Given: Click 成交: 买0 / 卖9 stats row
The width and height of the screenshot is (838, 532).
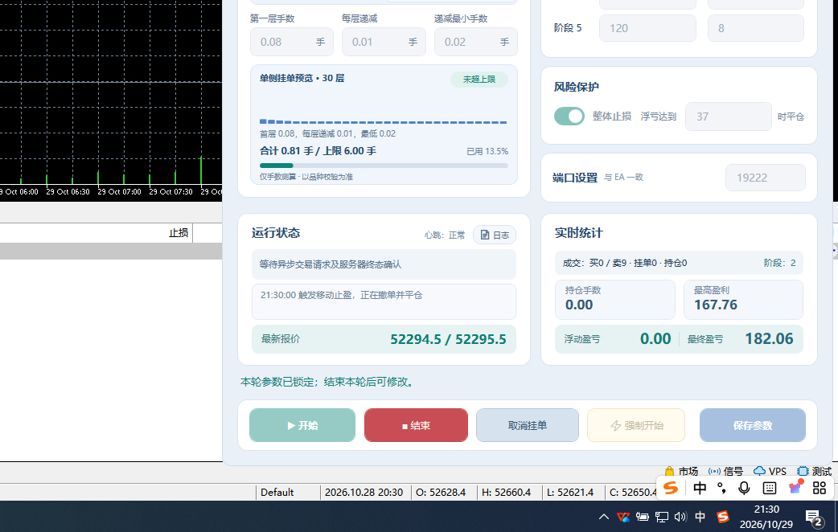Looking at the screenshot, I should 679,263.
